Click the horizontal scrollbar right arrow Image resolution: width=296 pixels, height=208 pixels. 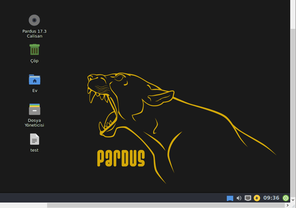288,205
